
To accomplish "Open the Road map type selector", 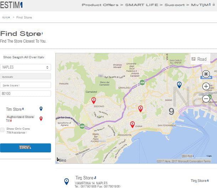I will tap(200, 59).
